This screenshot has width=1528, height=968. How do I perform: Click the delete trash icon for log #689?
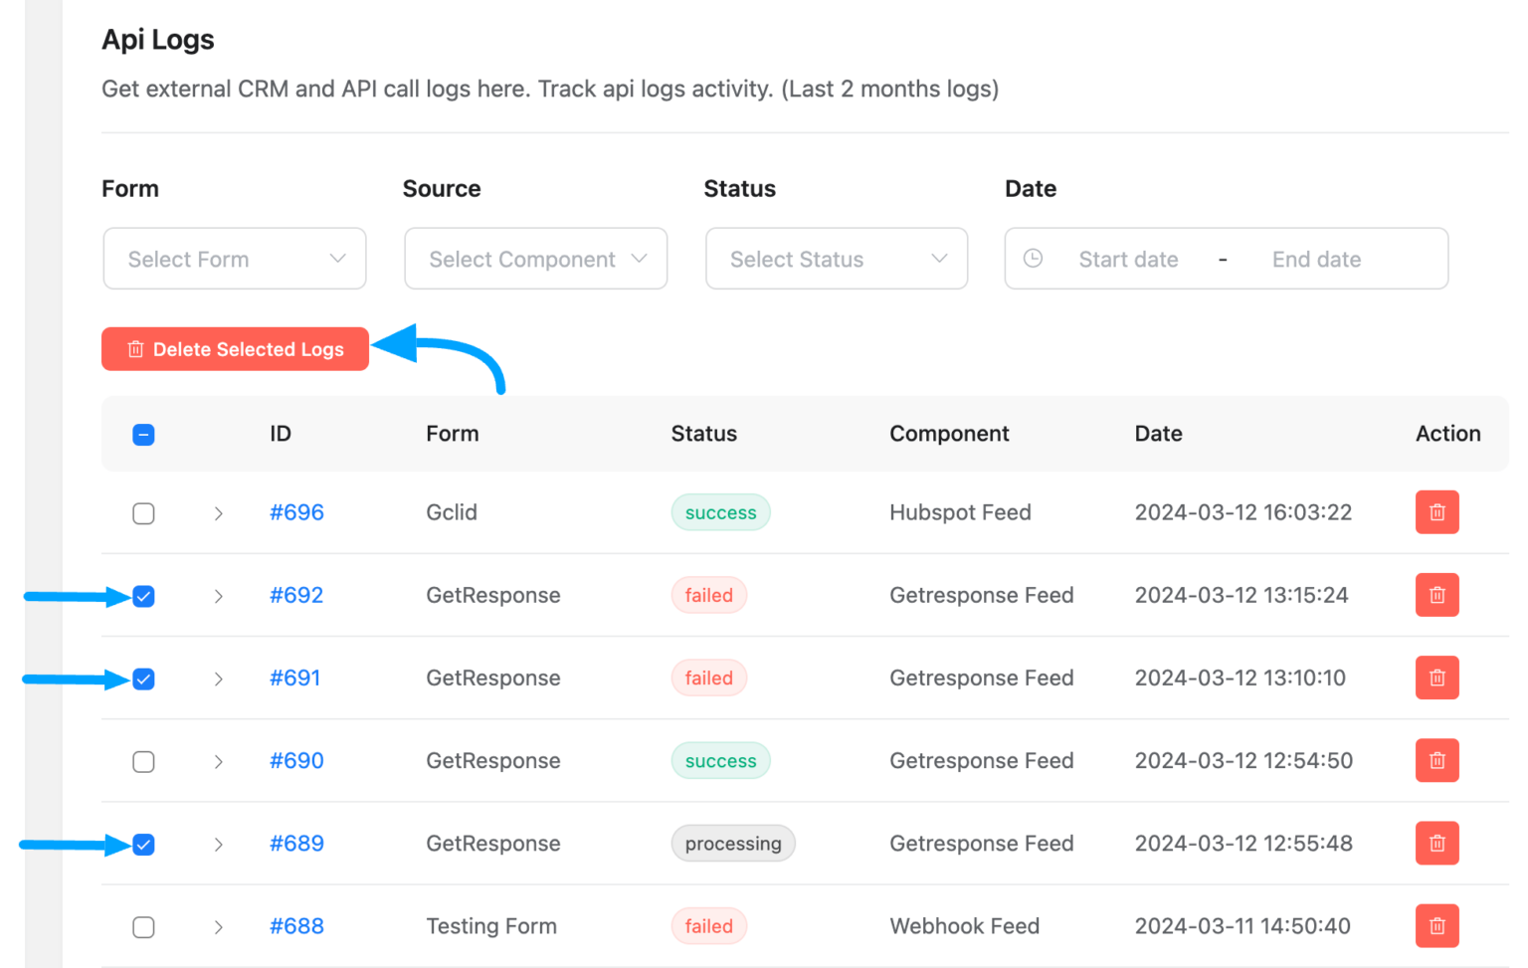[x=1436, y=843]
